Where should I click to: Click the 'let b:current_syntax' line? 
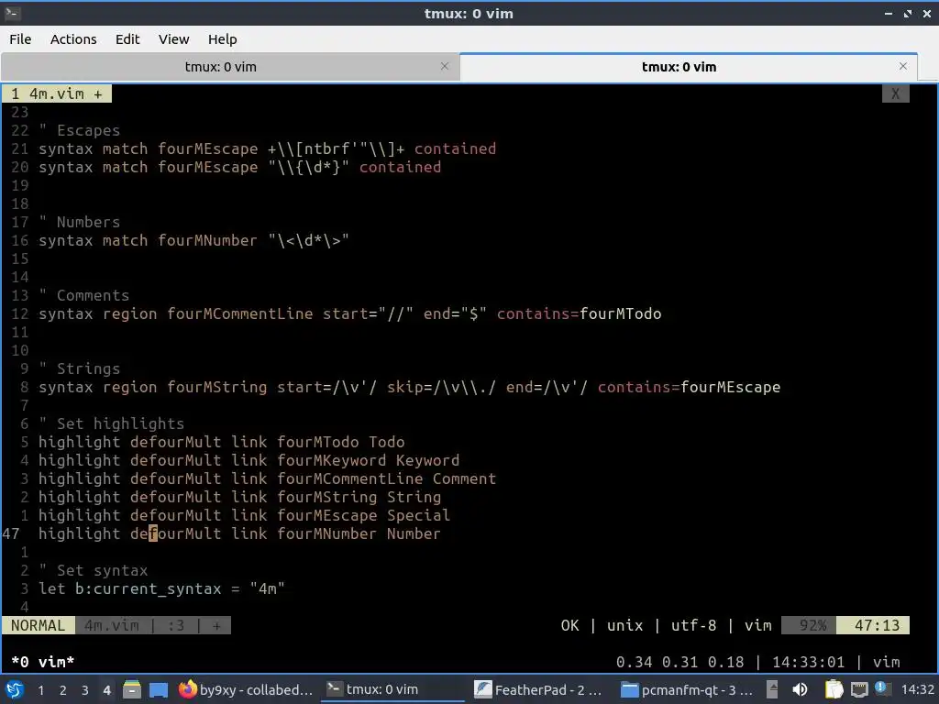pyautogui.click(x=161, y=589)
